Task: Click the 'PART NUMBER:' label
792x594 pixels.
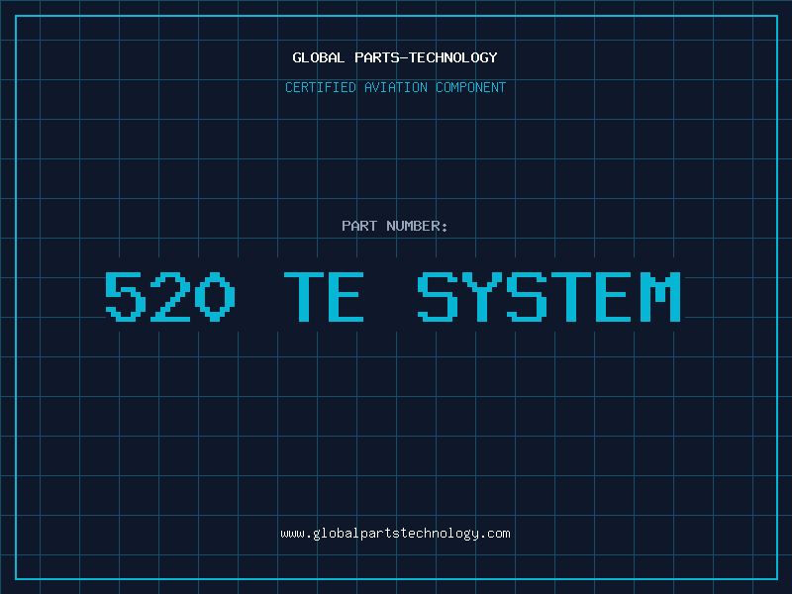Action: (x=394, y=226)
